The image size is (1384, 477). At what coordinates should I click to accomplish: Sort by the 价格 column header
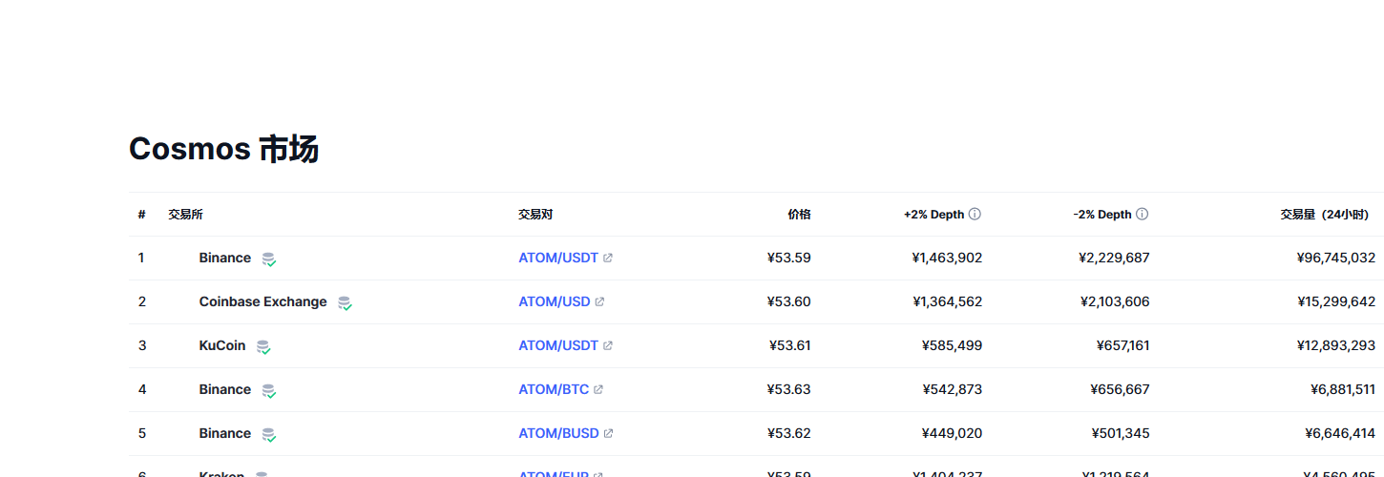799,215
